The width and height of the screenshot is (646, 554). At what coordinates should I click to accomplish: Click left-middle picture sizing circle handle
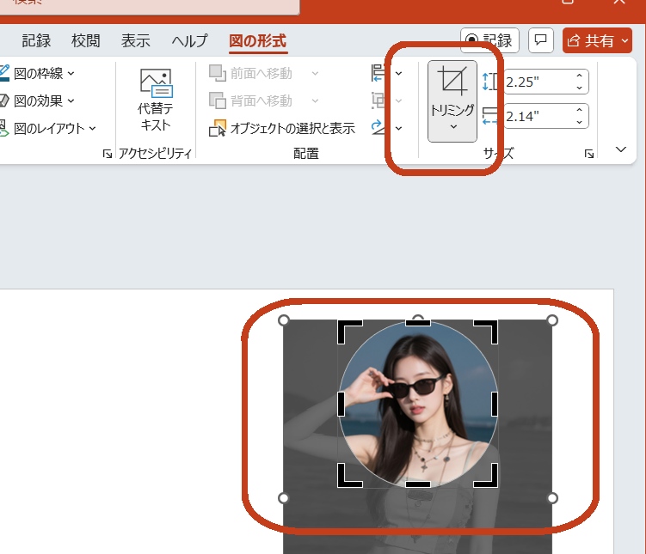point(284,498)
